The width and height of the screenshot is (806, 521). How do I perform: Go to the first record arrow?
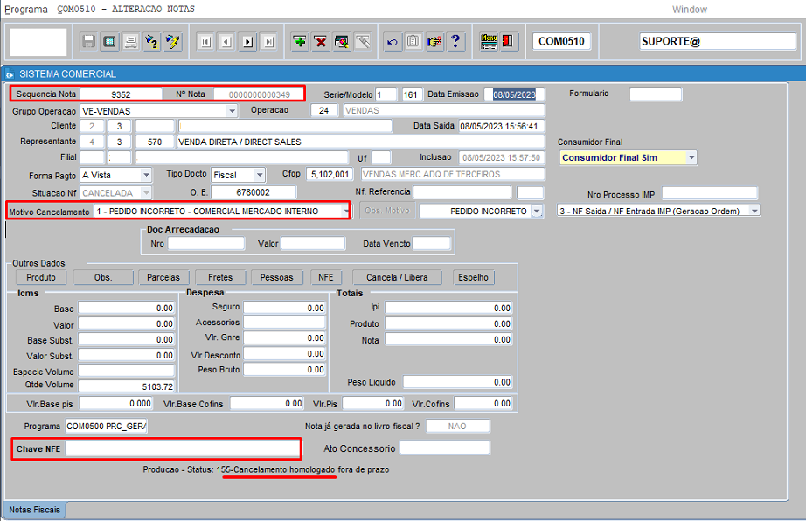205,41
